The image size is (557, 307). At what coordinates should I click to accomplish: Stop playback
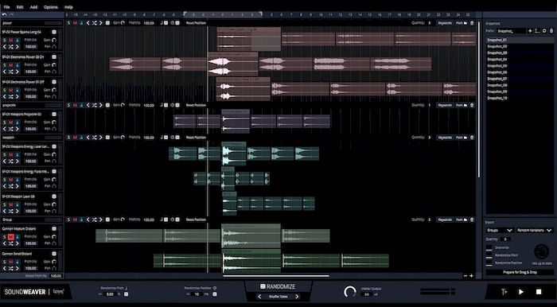[x=539, y=292]
